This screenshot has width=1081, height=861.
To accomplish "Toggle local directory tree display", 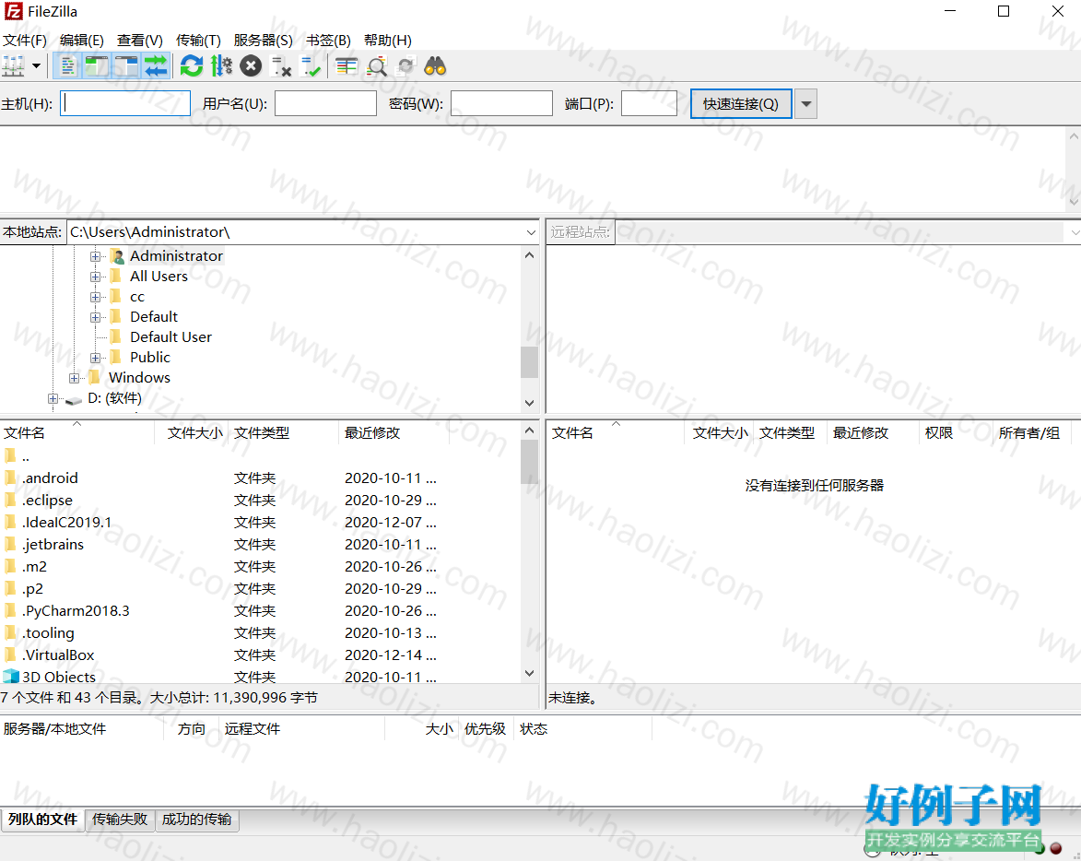I will 97,66.
